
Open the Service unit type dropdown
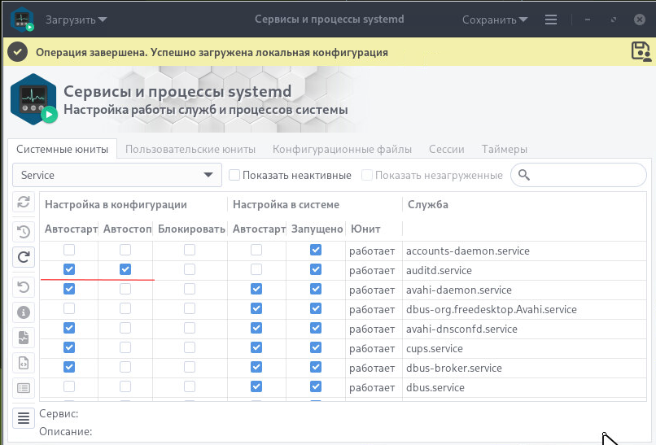coord(117,175)
